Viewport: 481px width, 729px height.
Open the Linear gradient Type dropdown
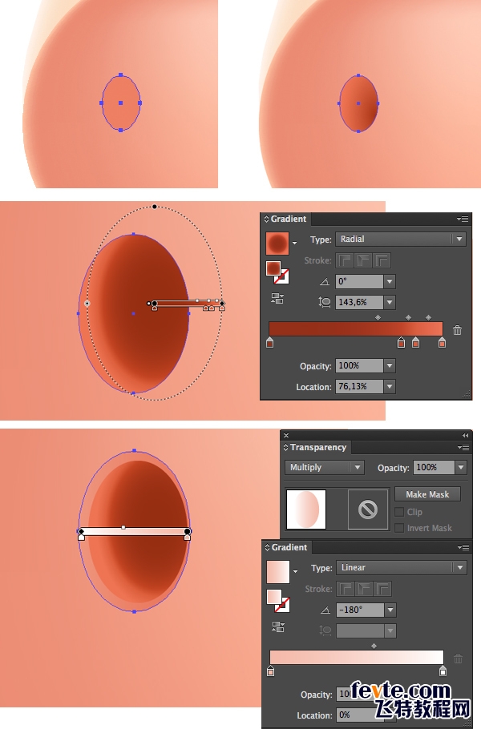pyautogui.click(x=402, y=568)
